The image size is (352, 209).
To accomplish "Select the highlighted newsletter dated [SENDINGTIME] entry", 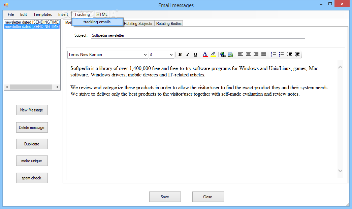I will (x=32, y=27).
